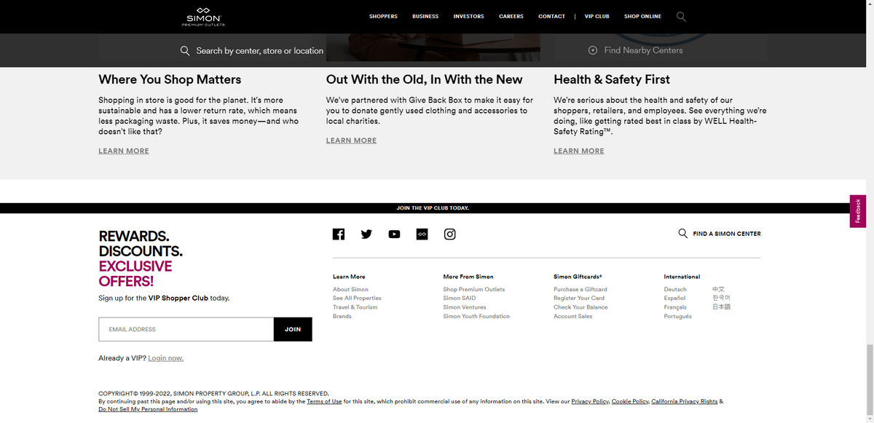This screenshot has height=423, width=874.
Task: Open the Simon Twitter icon
Action: click(x=366, y=234)
